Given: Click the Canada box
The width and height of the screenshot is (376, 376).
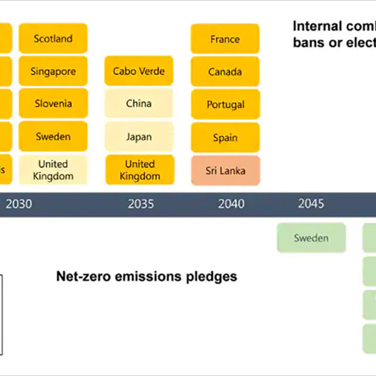Looking at the screenshot, I should 225,71.
